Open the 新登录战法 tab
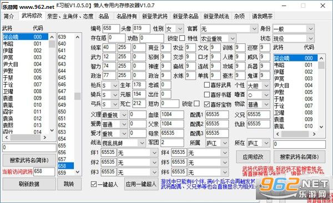The width and height of the screenshot is (333, 203). pos(216,16)
